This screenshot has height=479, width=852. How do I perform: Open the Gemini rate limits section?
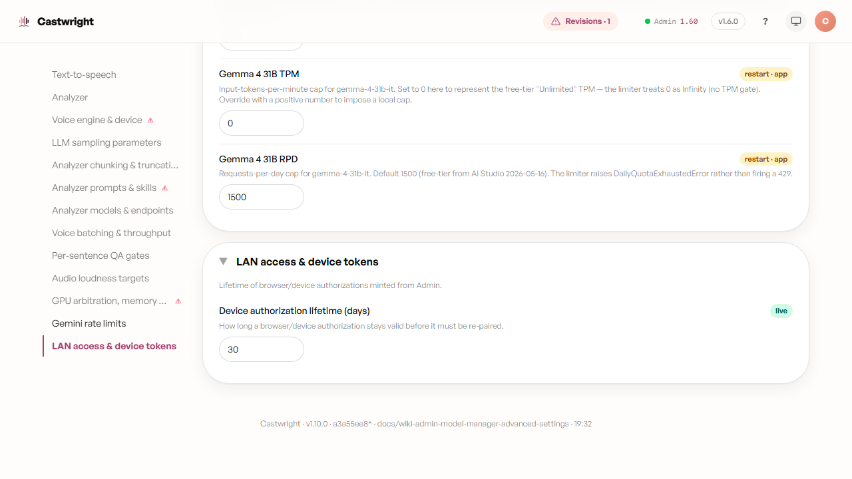89,323
